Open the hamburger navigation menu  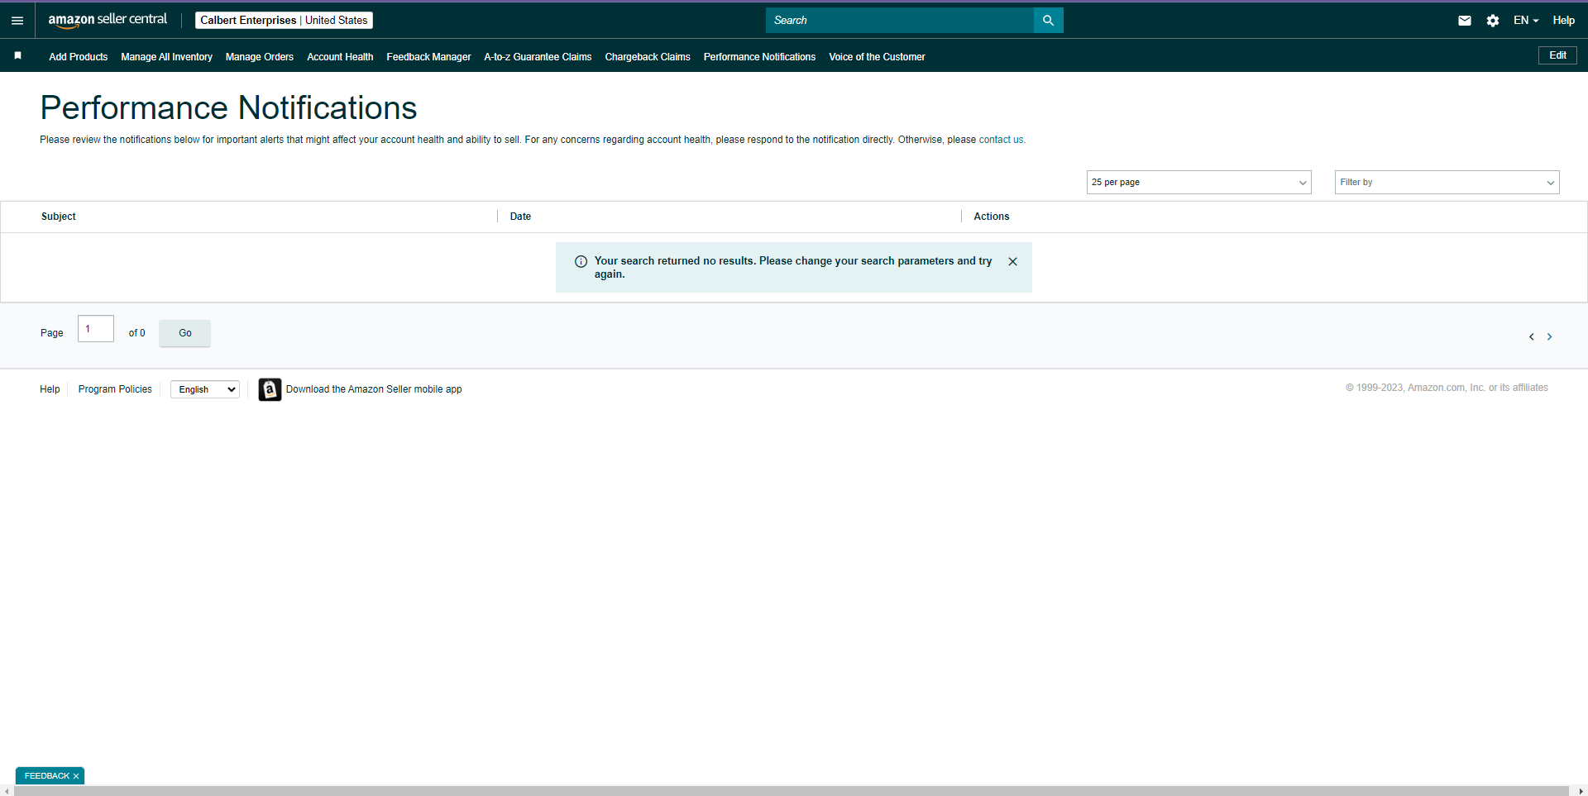coord(17,21)
